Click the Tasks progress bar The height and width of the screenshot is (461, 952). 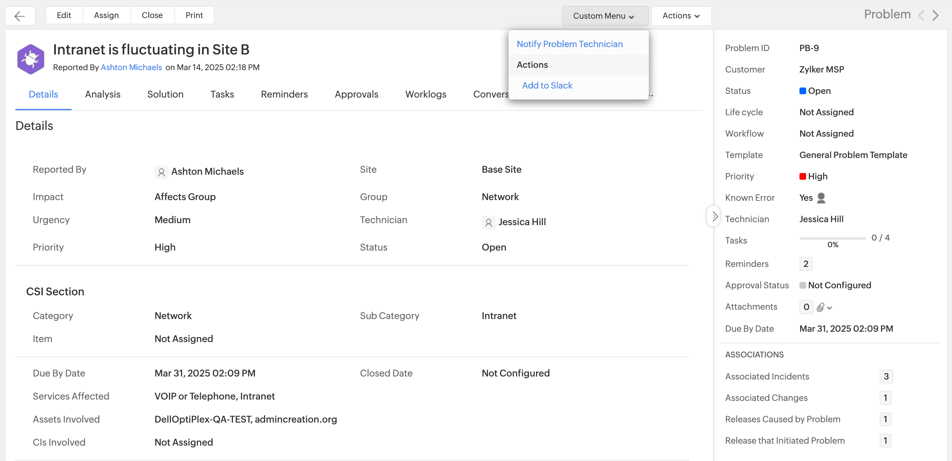832,239
